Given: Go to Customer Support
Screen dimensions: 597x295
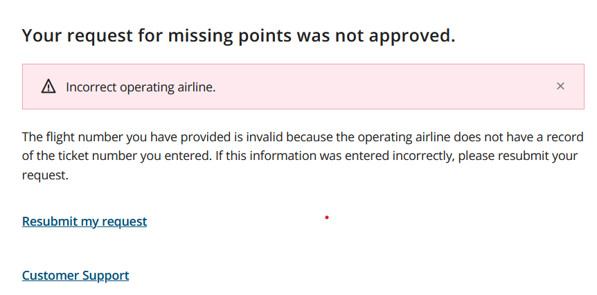Looking at the screenshot, I should (x=75, y=276).
